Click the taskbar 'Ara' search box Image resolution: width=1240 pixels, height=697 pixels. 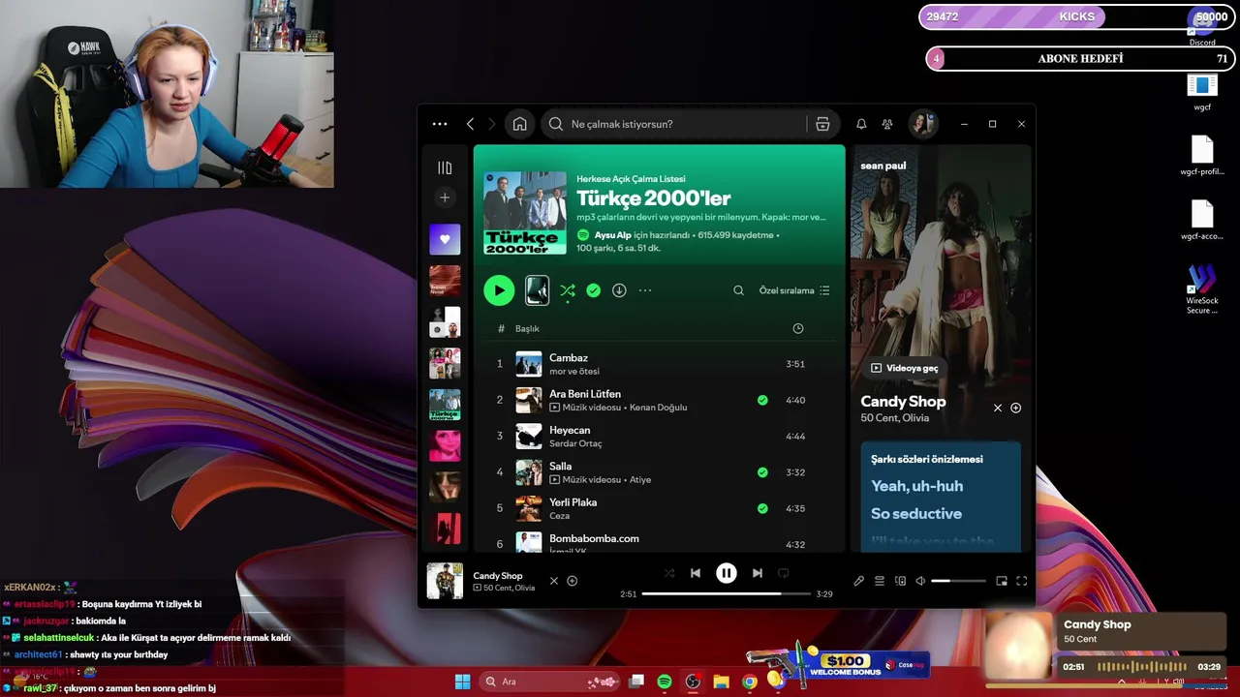550,682
